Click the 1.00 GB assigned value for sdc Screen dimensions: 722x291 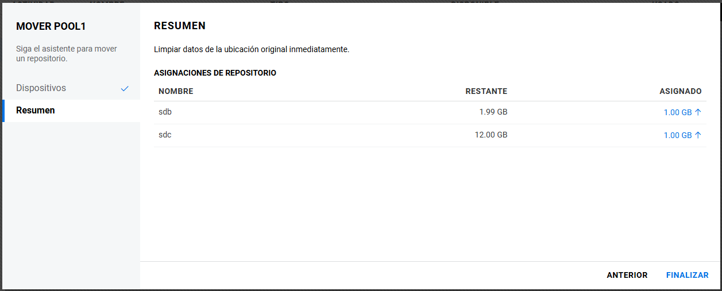coord(677,136)
